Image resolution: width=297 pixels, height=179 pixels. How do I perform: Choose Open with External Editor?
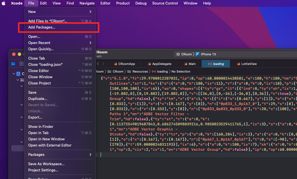[60, 145]
